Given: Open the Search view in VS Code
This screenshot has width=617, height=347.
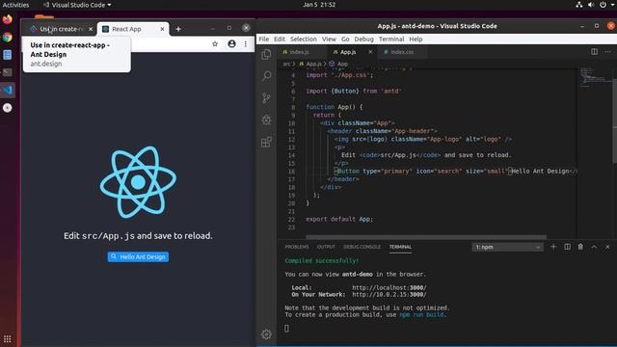Looking at the screenshot, I should pyautogui.click(x=266, y=75).
